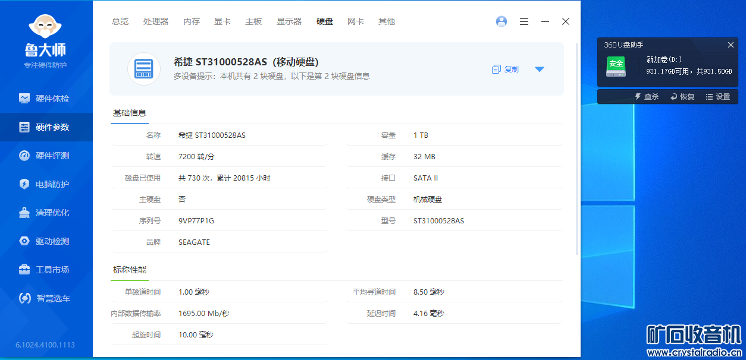Close the 360U盘助手 panel

tap(731, 45)
